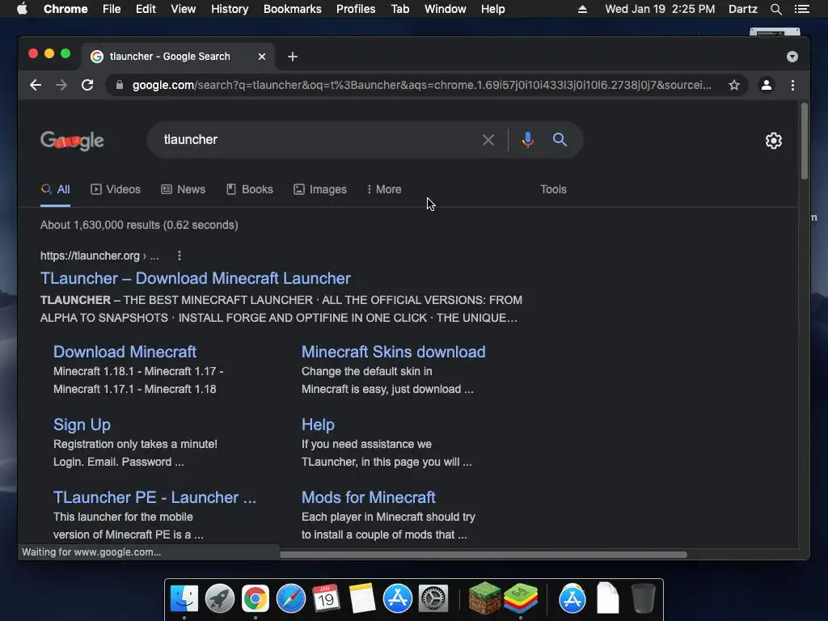Image resolution: width=828 pixels, height=621 pixels.
Task: Switch to the Images tab
Action: pyautogui.click(x=320, y=189)
